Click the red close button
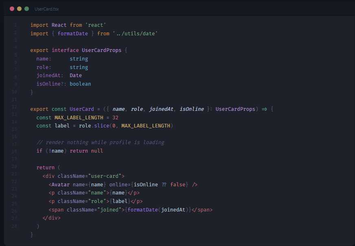The image size is (355, 246). click(x=11, y=8)
